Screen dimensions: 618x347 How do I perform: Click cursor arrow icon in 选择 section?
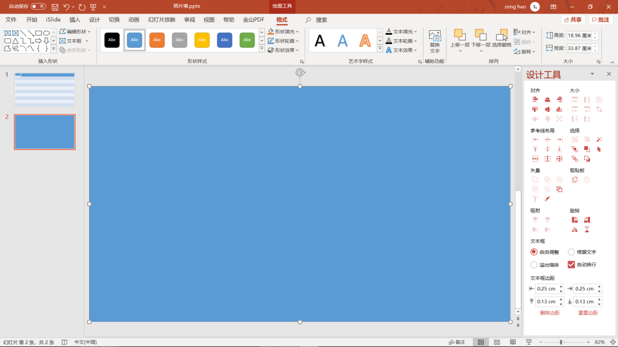coord(599,150)
